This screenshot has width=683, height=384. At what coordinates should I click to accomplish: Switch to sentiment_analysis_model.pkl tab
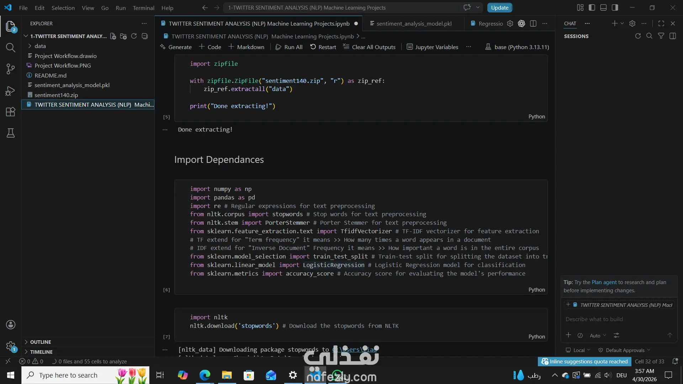[x=414, y=23]
